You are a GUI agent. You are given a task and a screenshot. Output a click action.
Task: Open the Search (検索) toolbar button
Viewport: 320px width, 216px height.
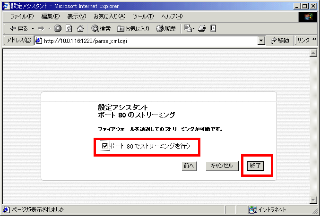pos(101,29)
